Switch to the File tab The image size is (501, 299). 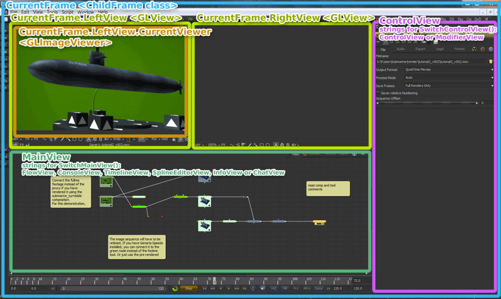[383, 50]
